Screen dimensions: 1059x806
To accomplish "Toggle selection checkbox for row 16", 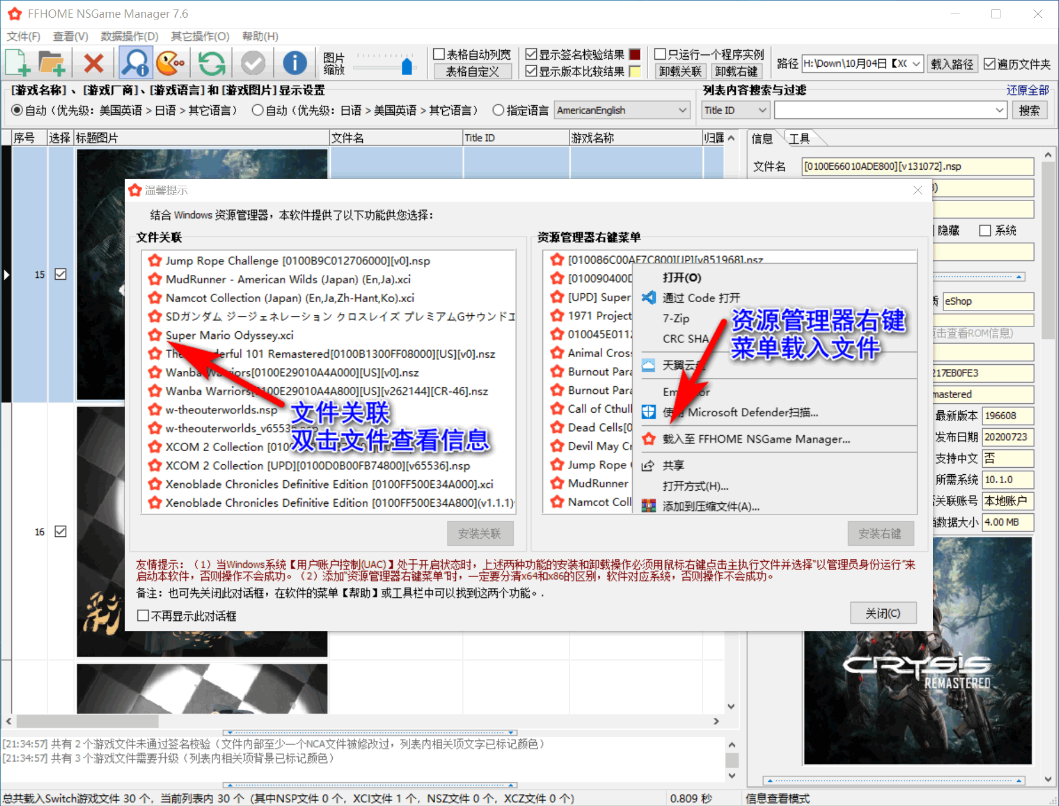I will click(60, 532).
